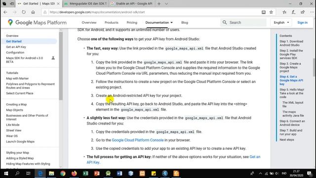Image resolution: width=316 pixels, height=178 pixels.
Task: Click the set-aside tabs icon
Action: point(12,3)
